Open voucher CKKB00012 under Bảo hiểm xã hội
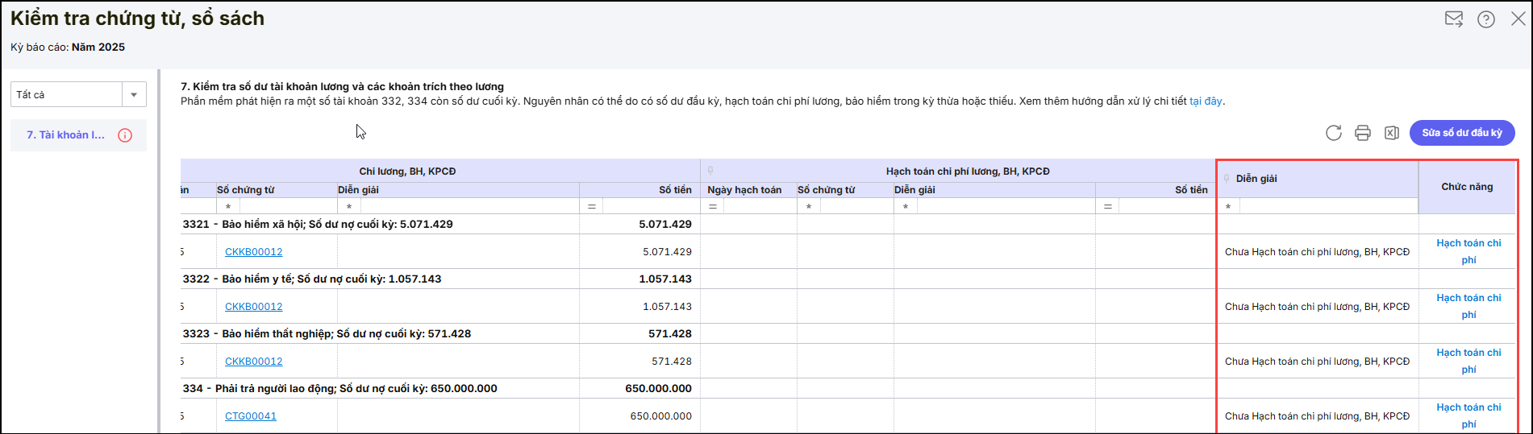The image size is (1533, 434). tap(253, 252)
